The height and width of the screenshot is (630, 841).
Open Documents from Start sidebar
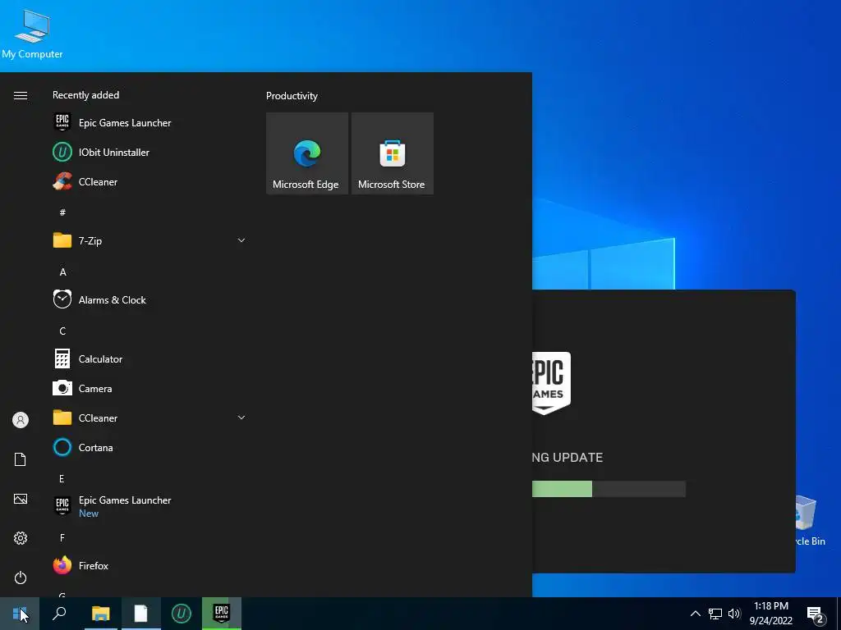[21, 459]
